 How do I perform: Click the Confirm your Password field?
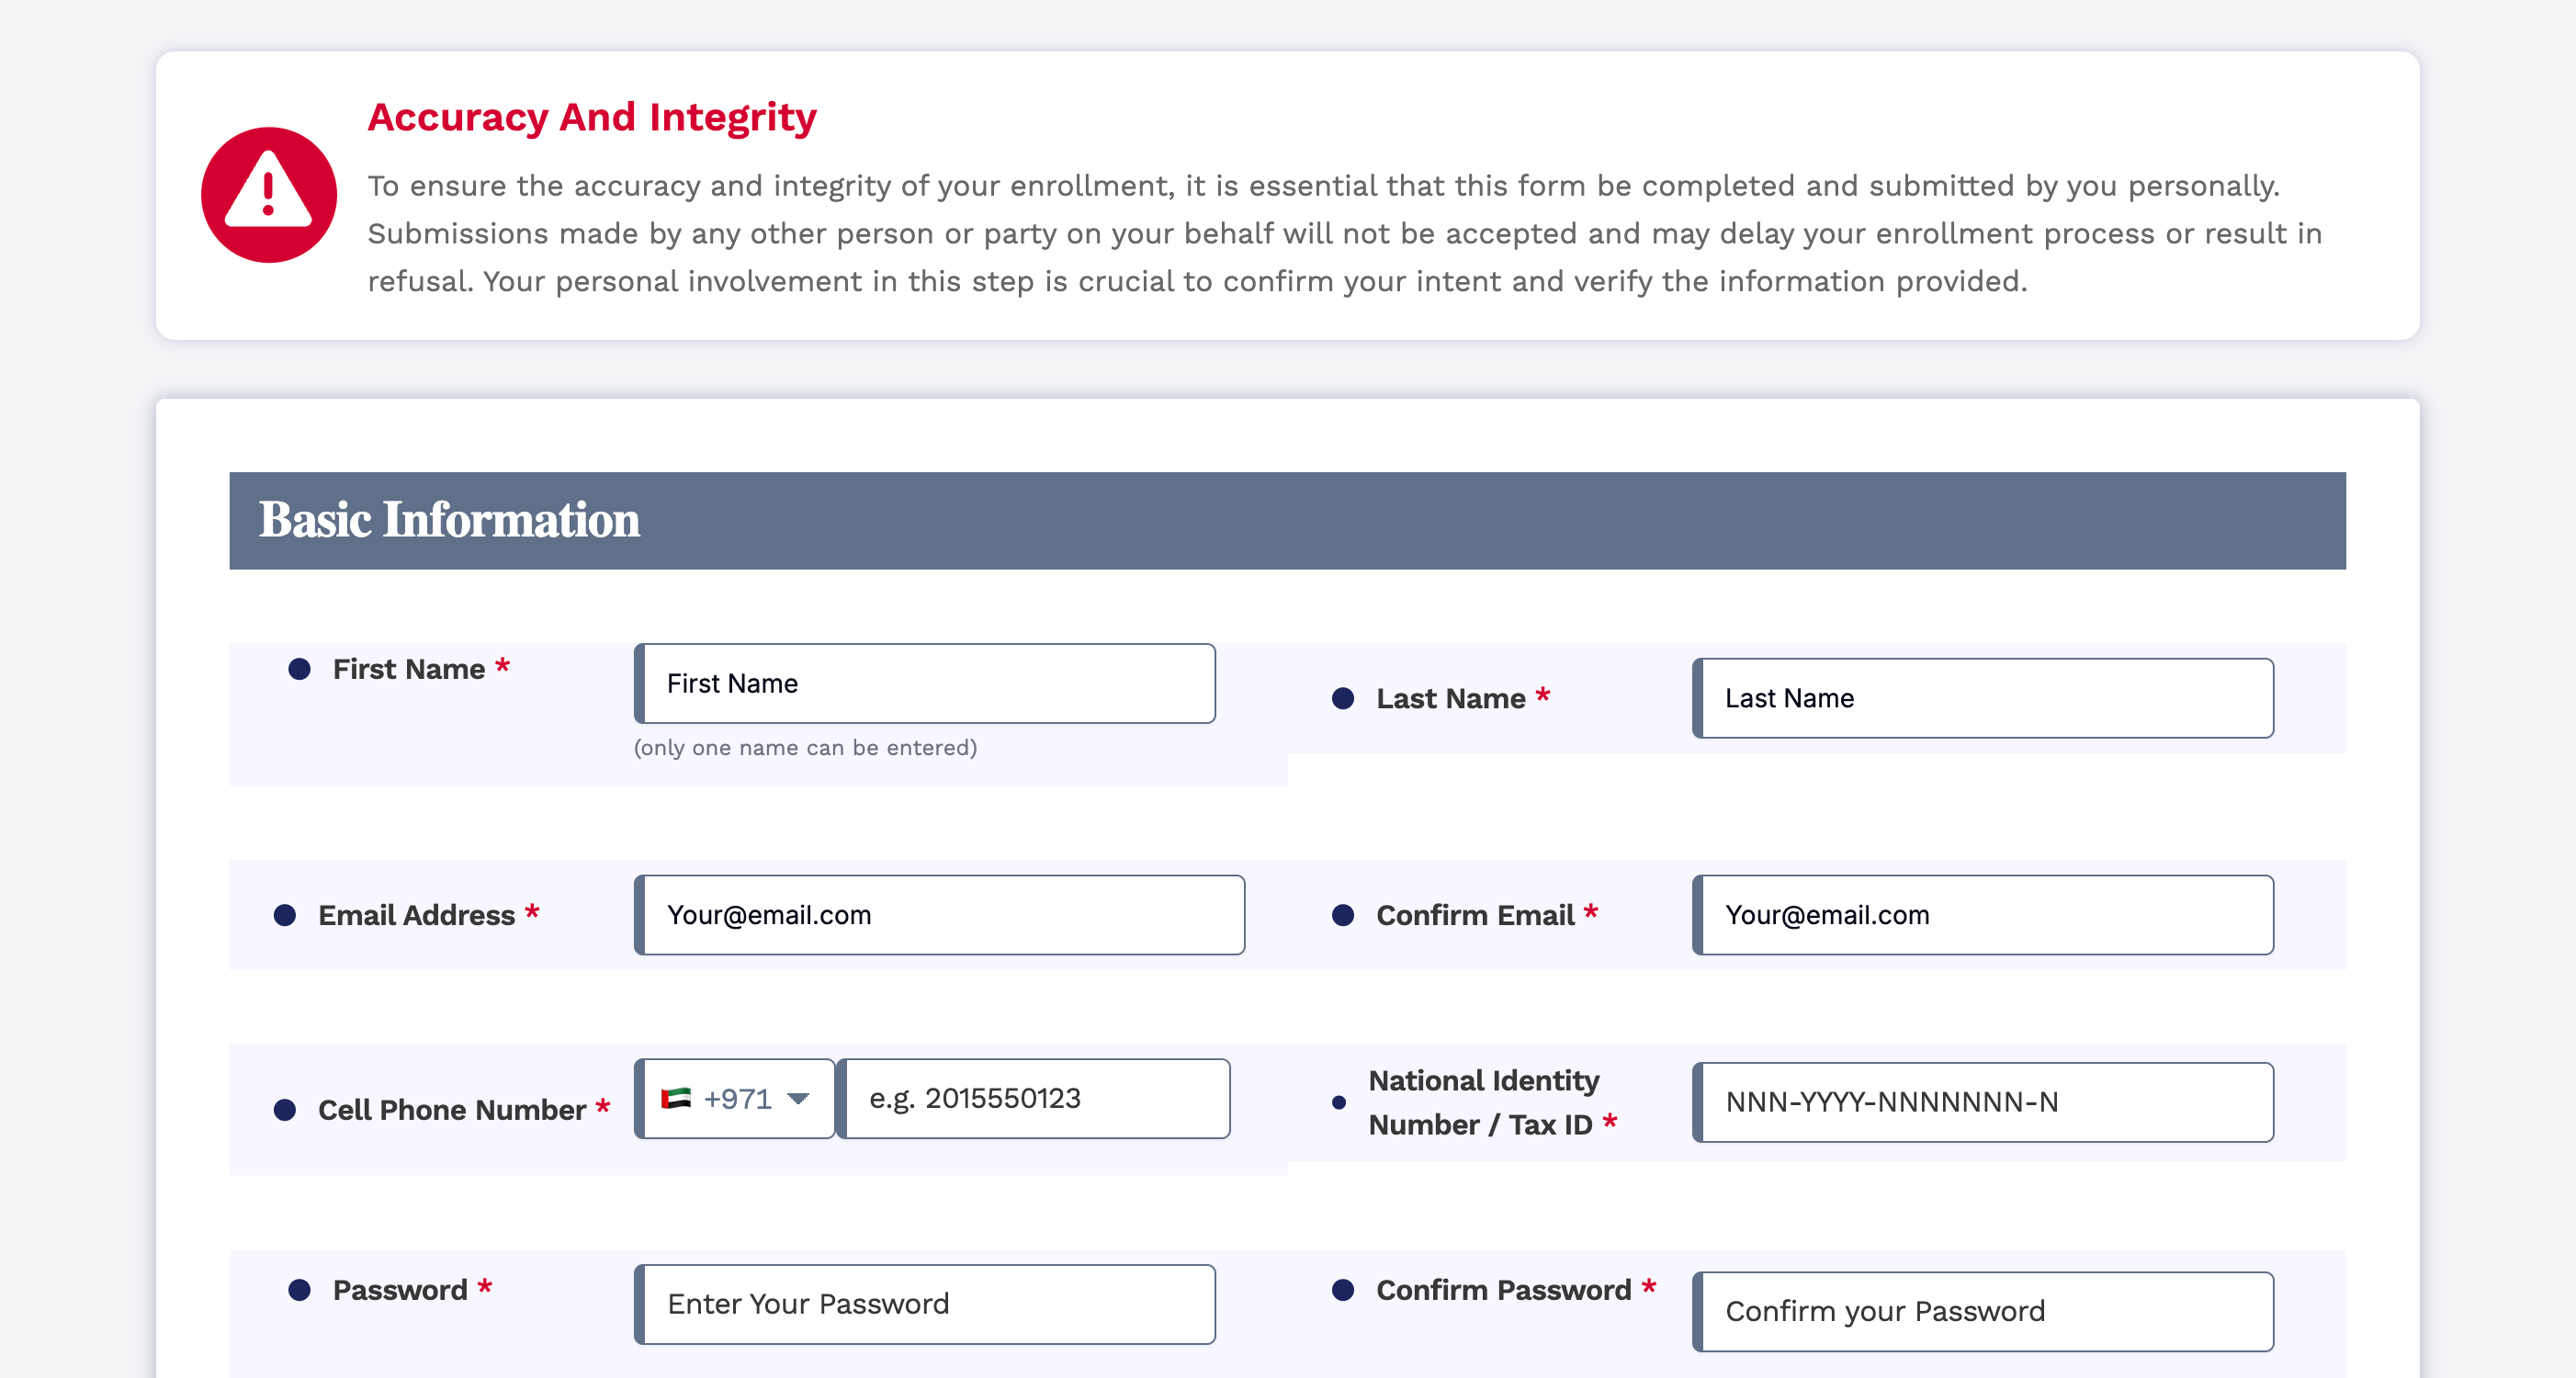click(x=1983, y=1311)
